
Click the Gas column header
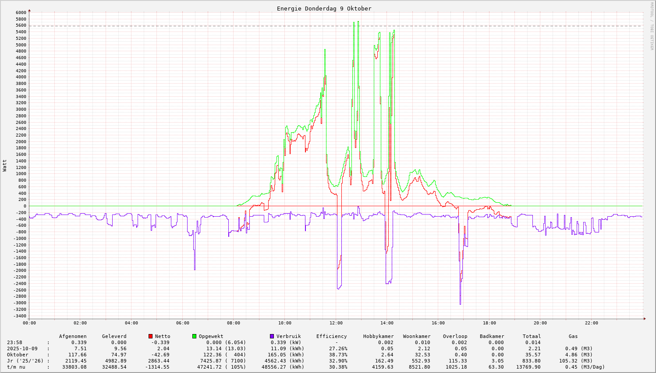pos(573,336)
